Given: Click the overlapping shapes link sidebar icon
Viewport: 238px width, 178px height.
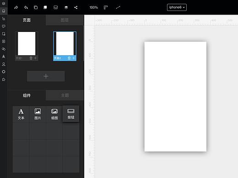Looking at the screenshot, I should tap(4, 49).
